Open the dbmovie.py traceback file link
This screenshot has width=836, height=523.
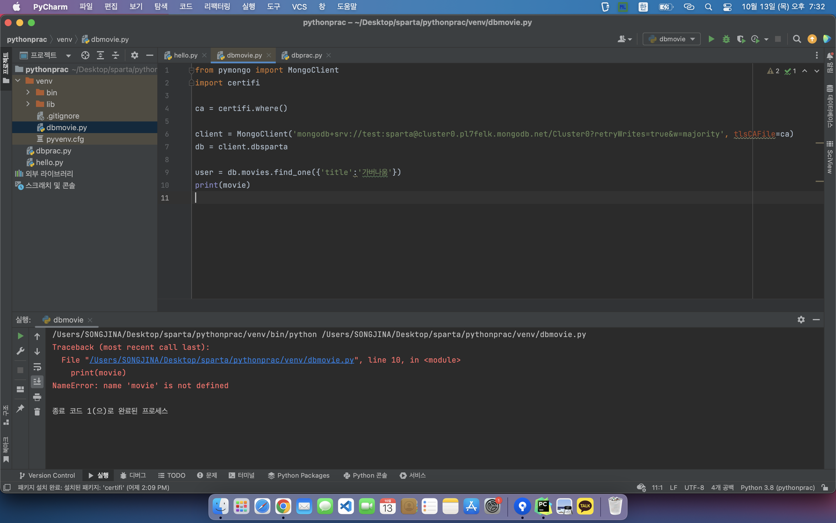tap(222, 360)
